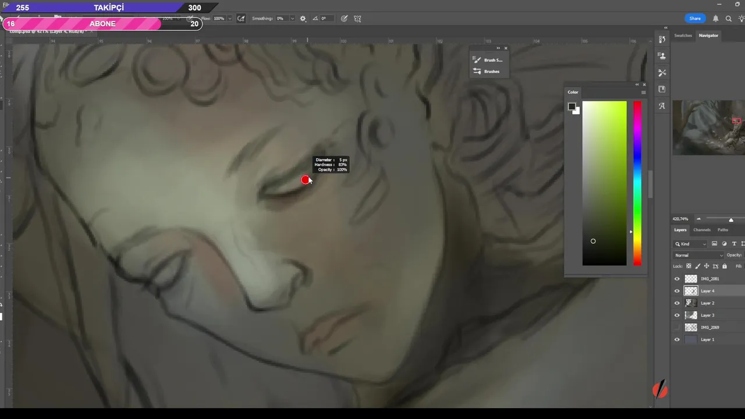This screenshot has height=419, width=745.
Task: Click the Navigator preview thumbnail
Action: 709,127
